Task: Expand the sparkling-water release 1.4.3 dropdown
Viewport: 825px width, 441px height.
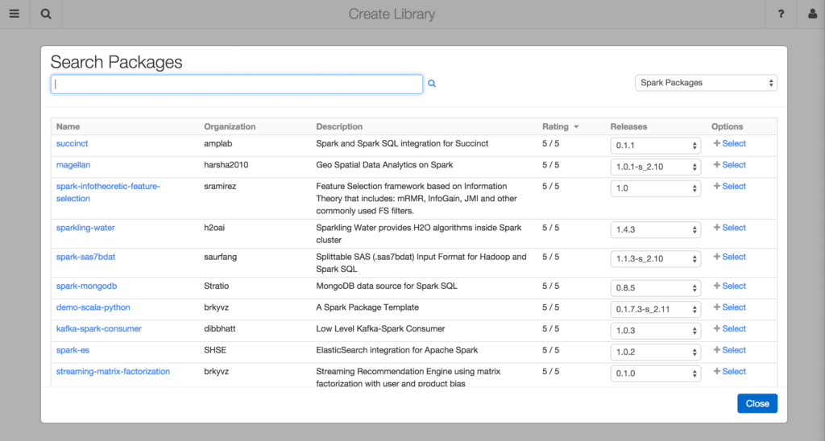Action: tap(655, 230)
